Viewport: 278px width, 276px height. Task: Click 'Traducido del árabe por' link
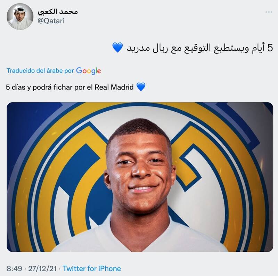click(40, 71)
